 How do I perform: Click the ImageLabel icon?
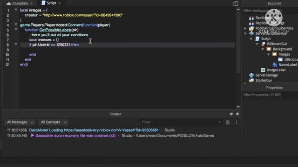(263, 70)
